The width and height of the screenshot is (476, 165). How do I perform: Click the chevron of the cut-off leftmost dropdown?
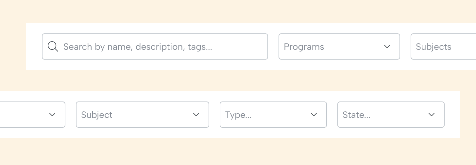point(52,115)
